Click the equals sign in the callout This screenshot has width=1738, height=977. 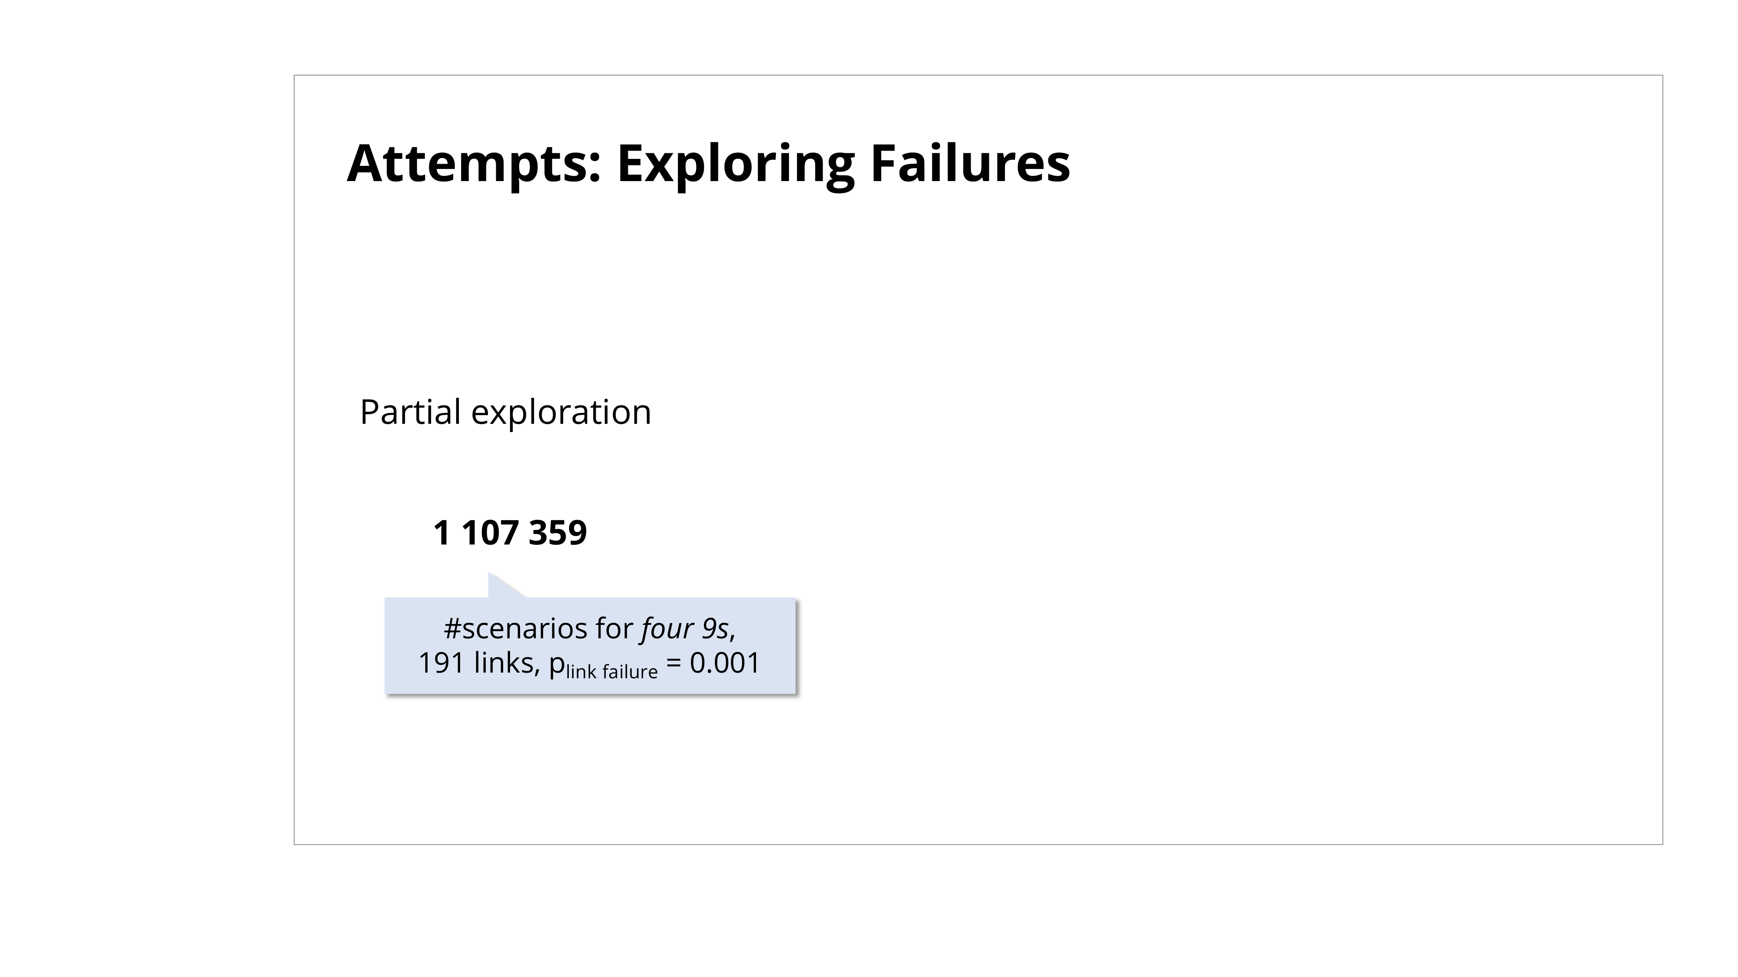(x=673, y=663)
